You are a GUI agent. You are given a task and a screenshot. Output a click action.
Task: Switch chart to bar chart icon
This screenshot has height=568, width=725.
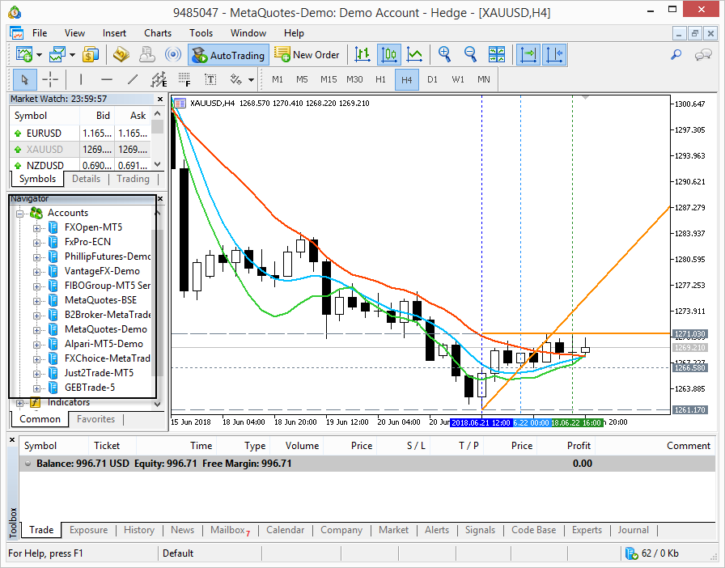pos(362,55)
